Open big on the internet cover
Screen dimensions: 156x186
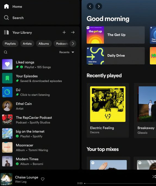[7, 134]
